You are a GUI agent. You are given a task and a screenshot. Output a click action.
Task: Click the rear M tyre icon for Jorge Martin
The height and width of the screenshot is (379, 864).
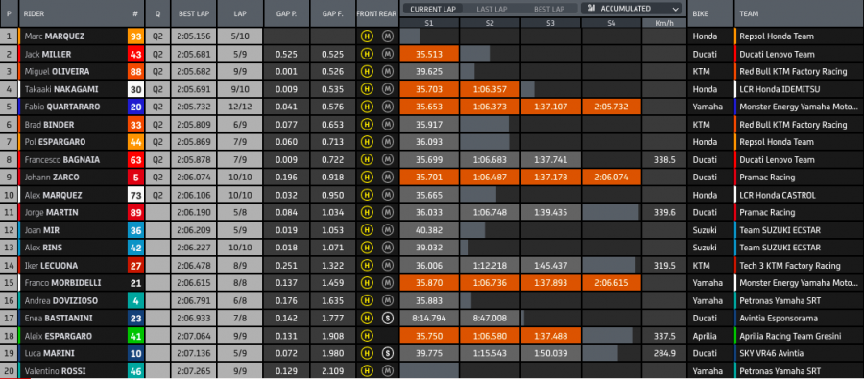coord(387,213)
